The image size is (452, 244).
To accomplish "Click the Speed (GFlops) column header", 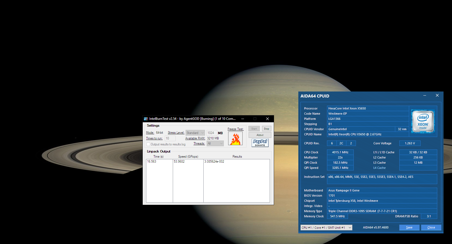I will (188, 157).
